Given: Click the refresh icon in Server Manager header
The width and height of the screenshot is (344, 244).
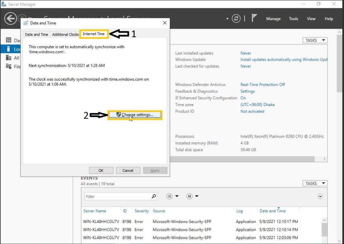Looking at the screenshot, I should pos(236,19).
